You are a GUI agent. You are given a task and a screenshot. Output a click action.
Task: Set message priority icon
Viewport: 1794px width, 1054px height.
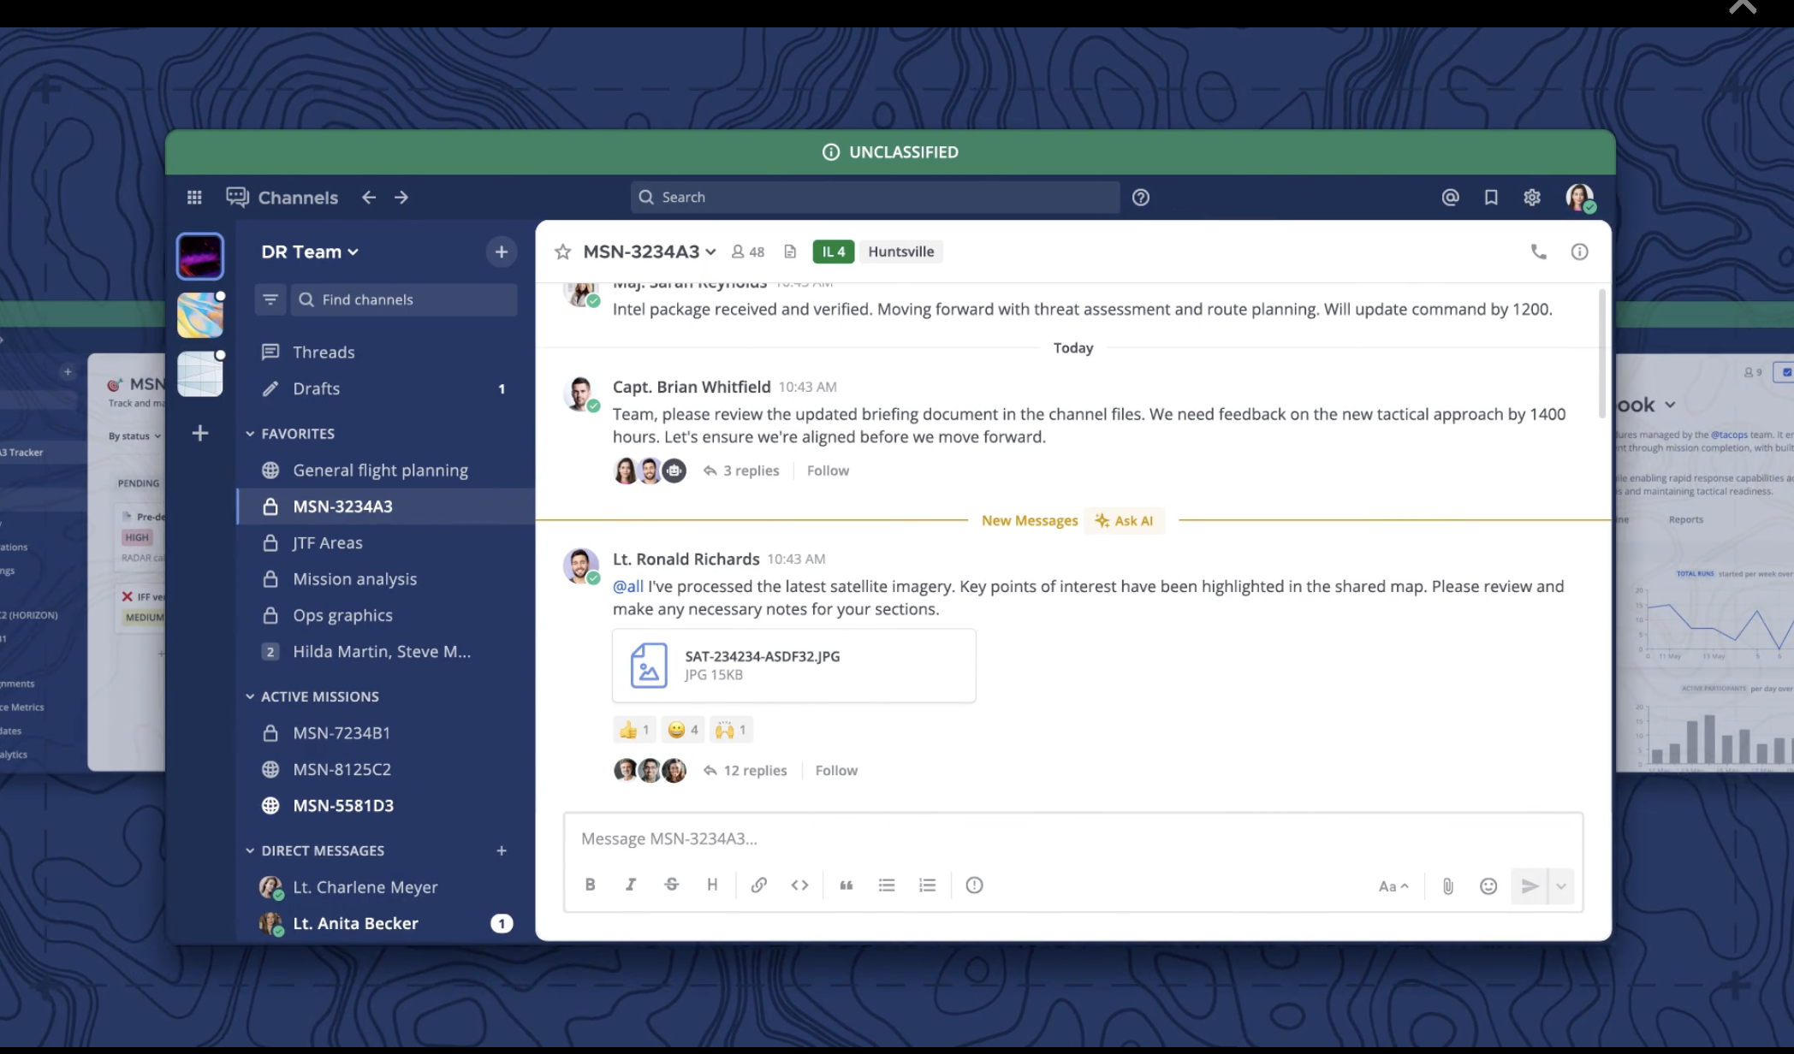tap(974, 885)
